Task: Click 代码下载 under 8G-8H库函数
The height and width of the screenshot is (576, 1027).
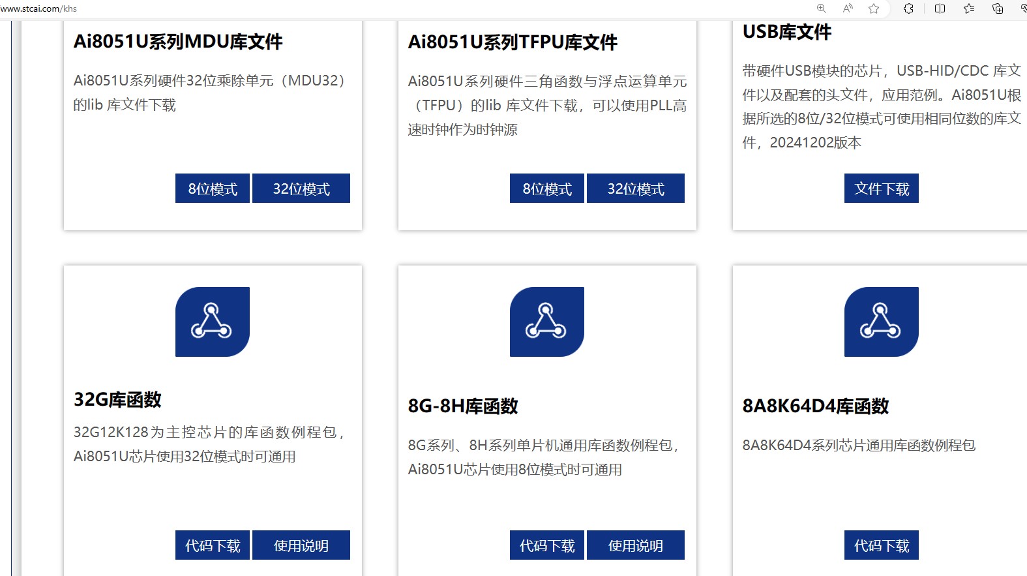Action: [547, 545]
